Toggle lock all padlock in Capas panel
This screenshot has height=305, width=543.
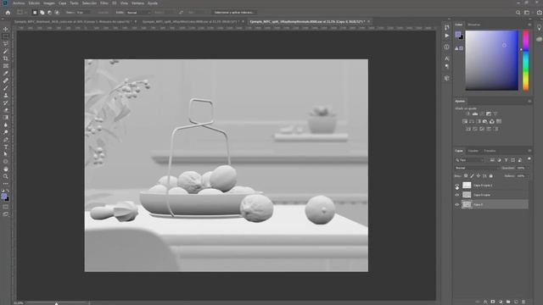coord(490,176)
